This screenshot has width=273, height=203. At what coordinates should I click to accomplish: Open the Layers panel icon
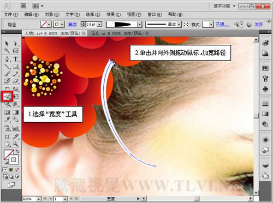tap(265, 165)
